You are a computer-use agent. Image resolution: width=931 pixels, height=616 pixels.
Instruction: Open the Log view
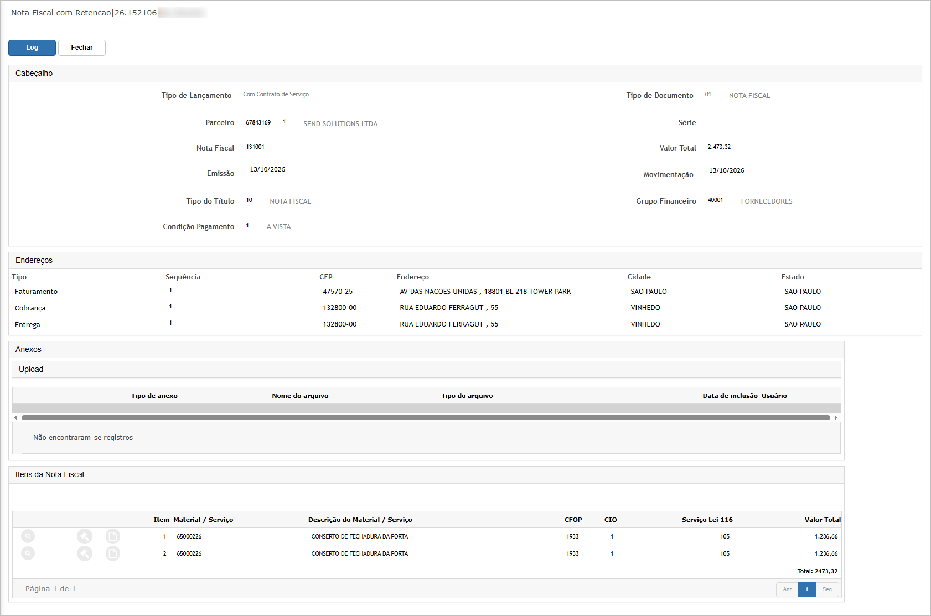[x=32, y=48]
